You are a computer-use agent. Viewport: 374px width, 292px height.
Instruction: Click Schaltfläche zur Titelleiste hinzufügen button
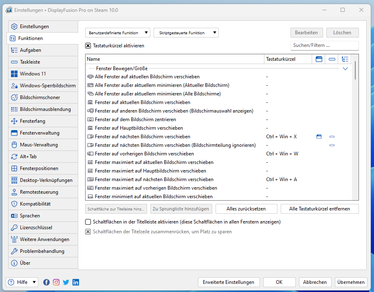click(116, 209)
